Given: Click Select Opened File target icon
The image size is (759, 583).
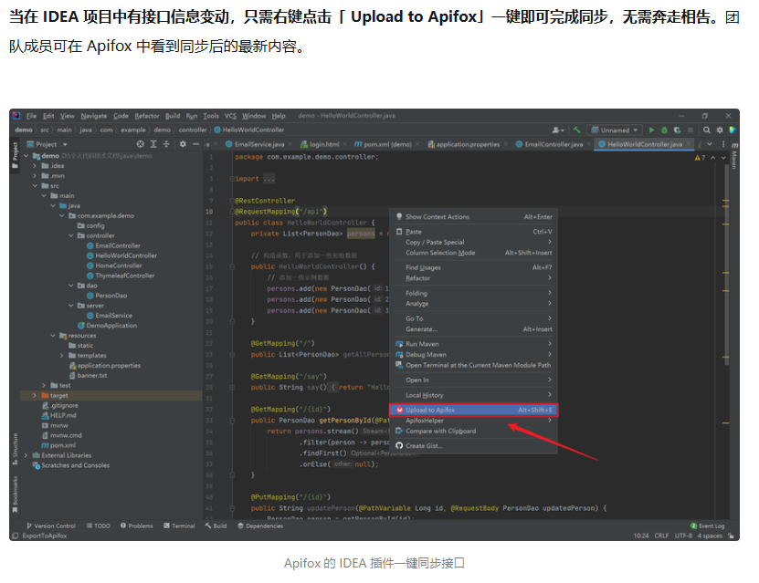Looking at the screenshot, I should tap(141, 144).
